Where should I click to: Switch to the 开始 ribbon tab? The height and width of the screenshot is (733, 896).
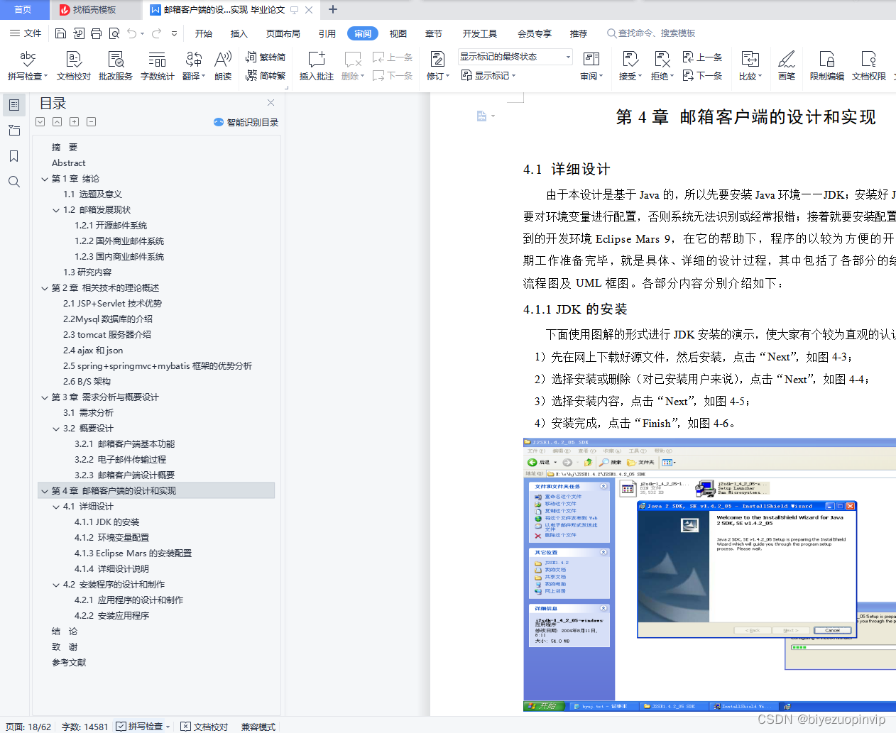tap(204, 33)
